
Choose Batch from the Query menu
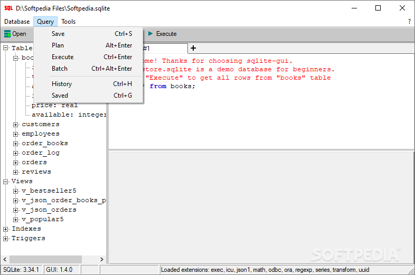88,69
